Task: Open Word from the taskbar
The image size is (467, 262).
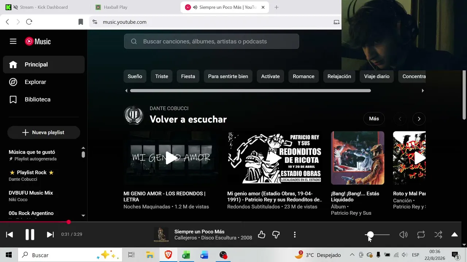Action: (x=204, y=255)
